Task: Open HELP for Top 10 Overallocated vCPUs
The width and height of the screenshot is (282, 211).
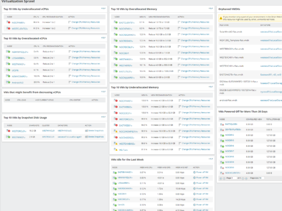Action: pos(103,38)
